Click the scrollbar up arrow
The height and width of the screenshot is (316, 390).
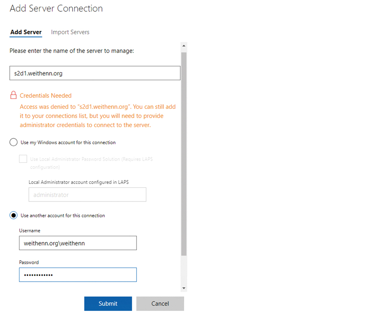point(184,46)
